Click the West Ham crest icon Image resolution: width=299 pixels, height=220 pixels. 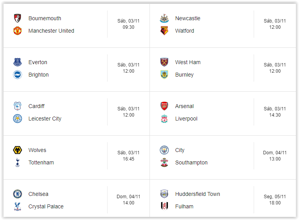coord(164,62)
